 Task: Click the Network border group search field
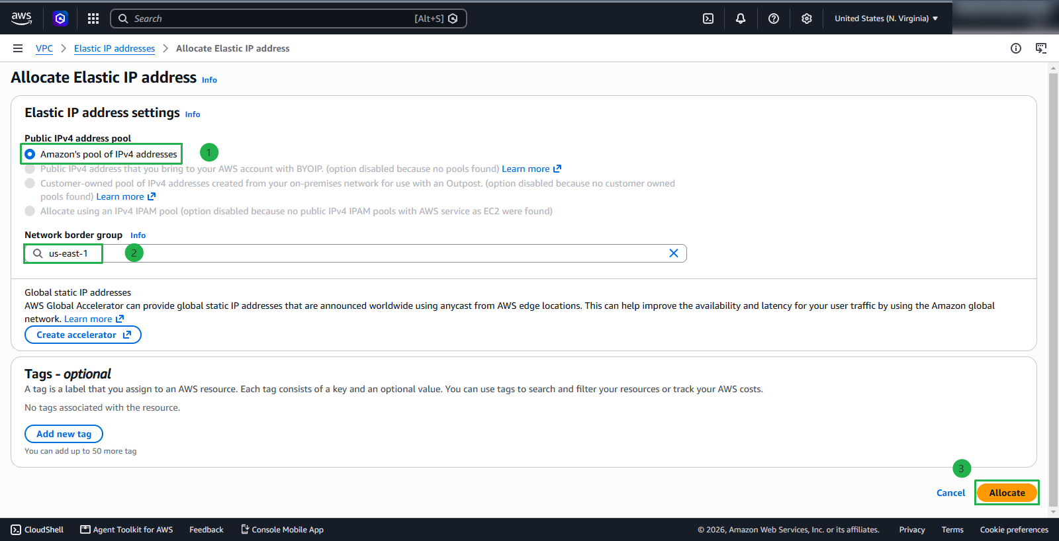tap(355, 253)
